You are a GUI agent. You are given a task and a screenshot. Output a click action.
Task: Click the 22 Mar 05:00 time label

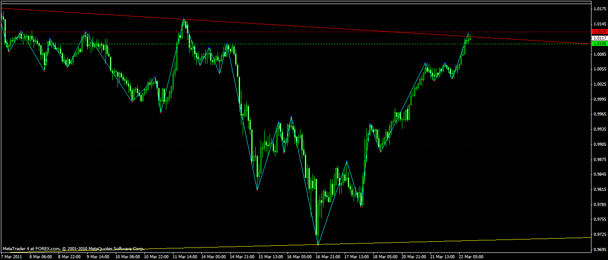(x=470, y=257)
